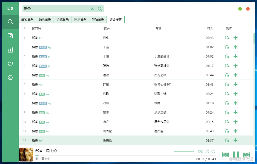The width and height of the screenshot is (257, 164).
Task: Pause the currently playing song
Action: [x=236, y=154]
